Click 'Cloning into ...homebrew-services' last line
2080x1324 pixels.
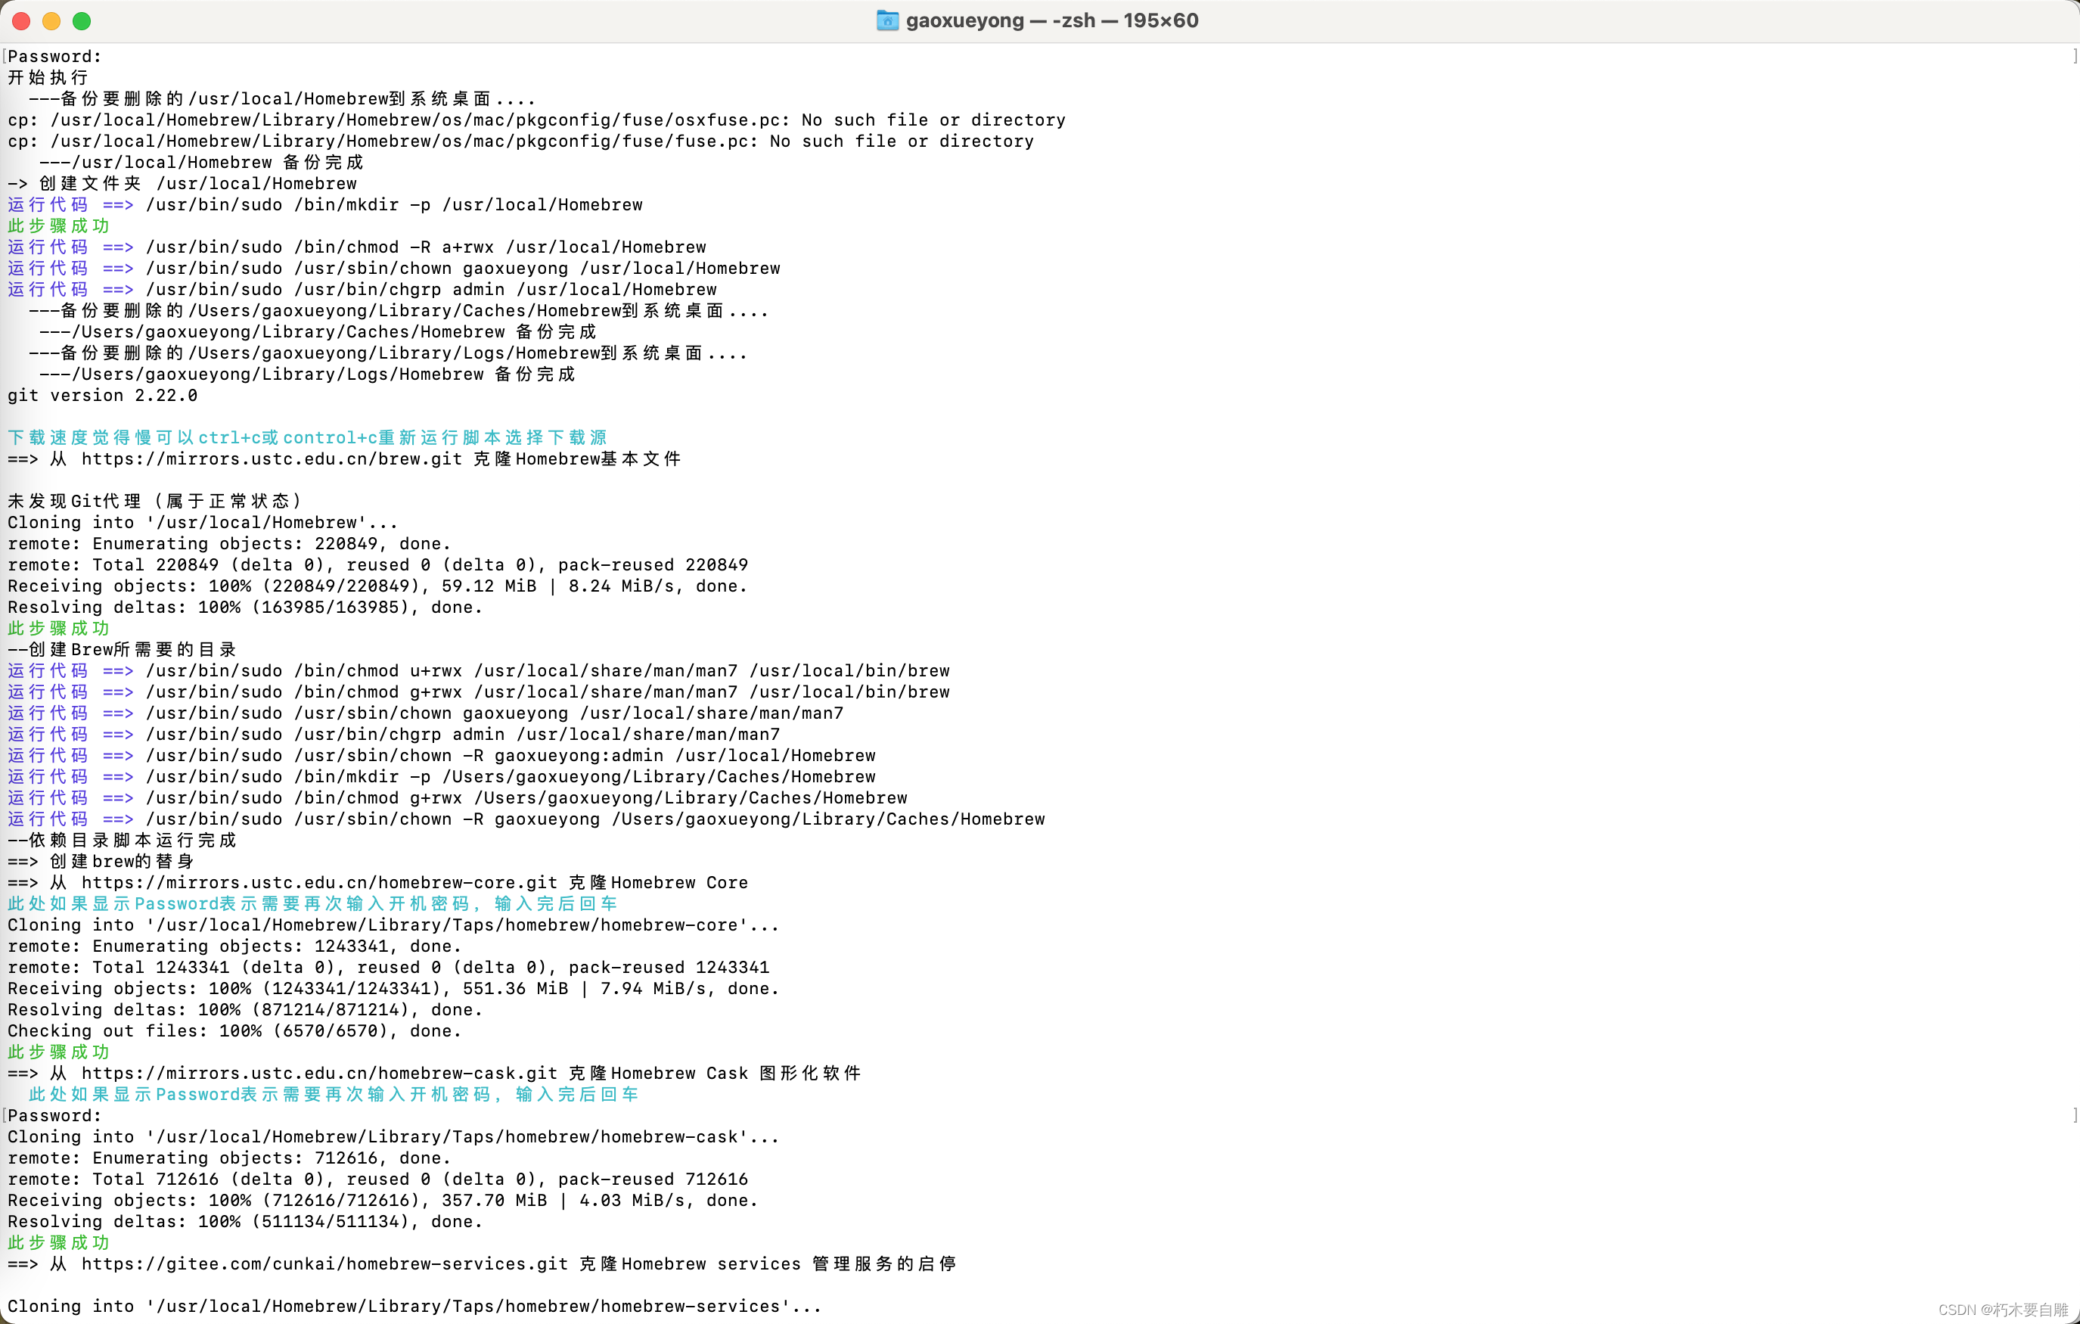[x=414, y=1306]
